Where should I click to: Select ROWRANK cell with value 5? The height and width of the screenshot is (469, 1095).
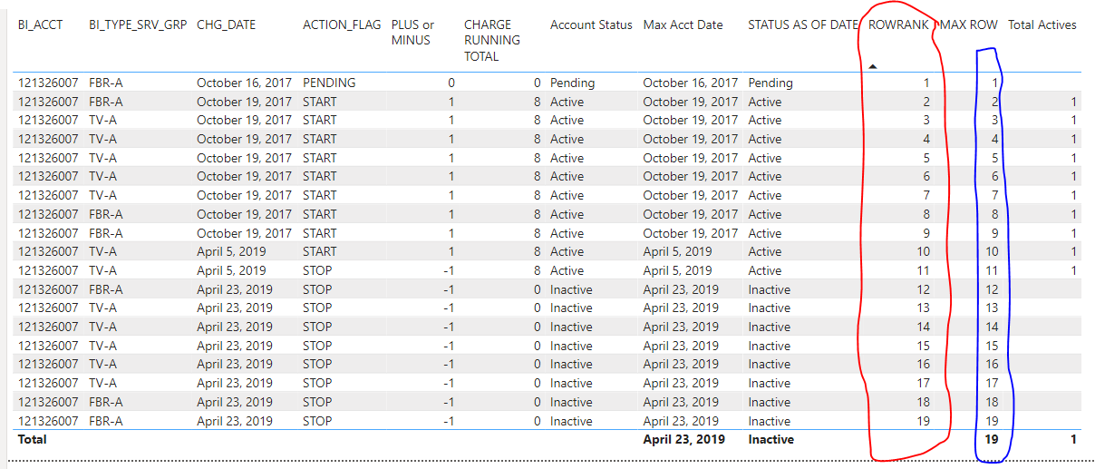click(x=926, y=158)
